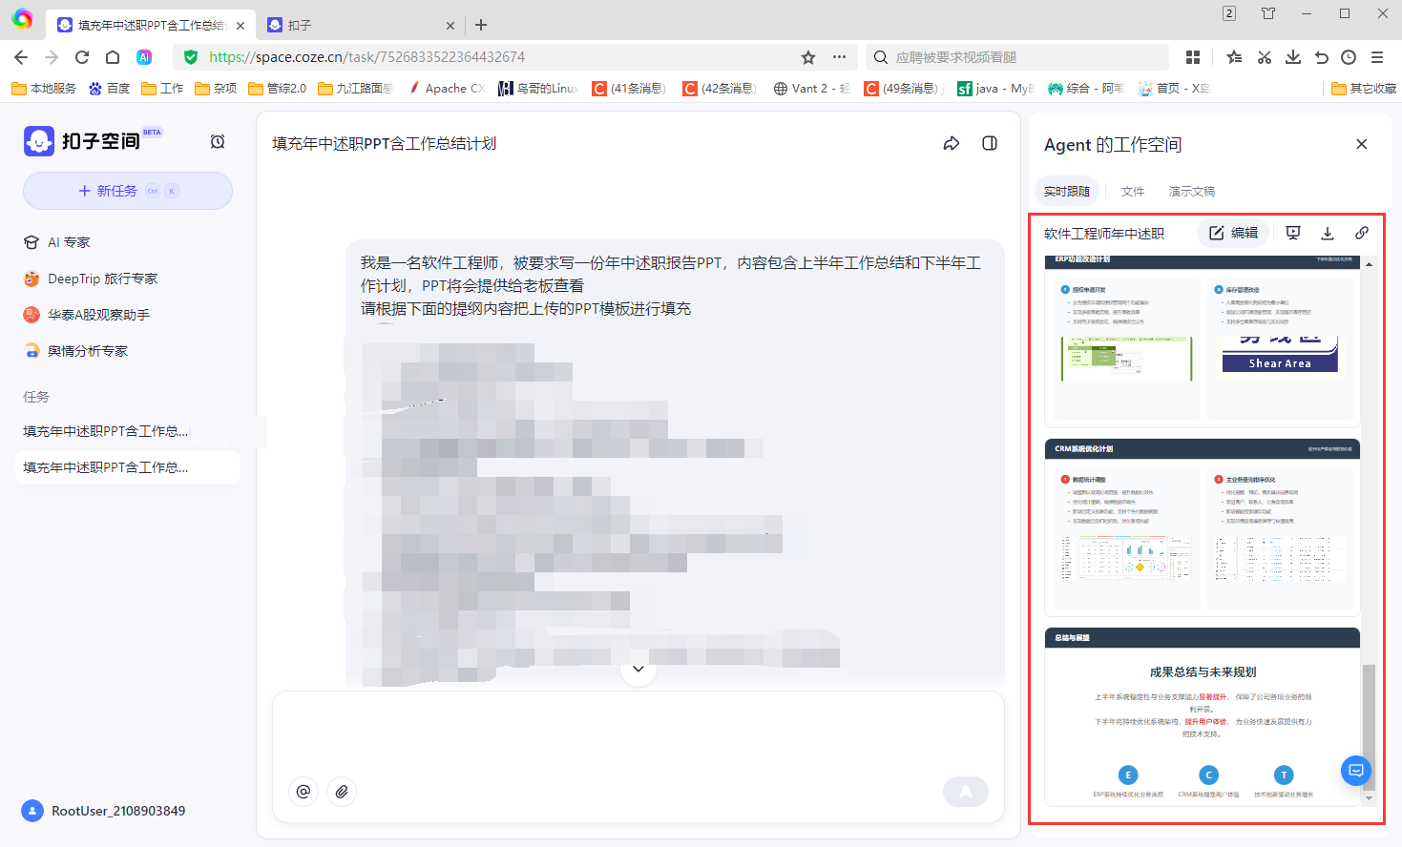Select the CRM系统优化计划 slide thumbnail
This screenshot has width=1402, height=847.
[x=1203, y=527]
